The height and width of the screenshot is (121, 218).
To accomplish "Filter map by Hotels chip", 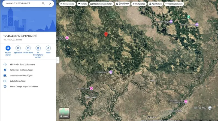I will pos(83,4).
